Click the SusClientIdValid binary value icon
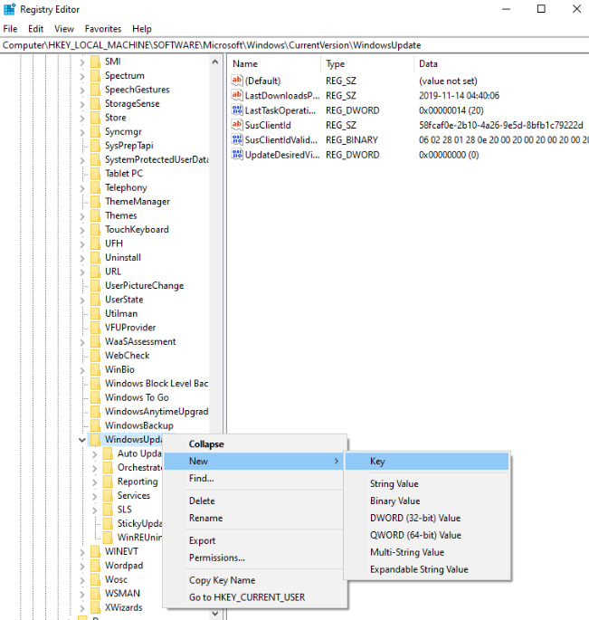 point(239,139)
